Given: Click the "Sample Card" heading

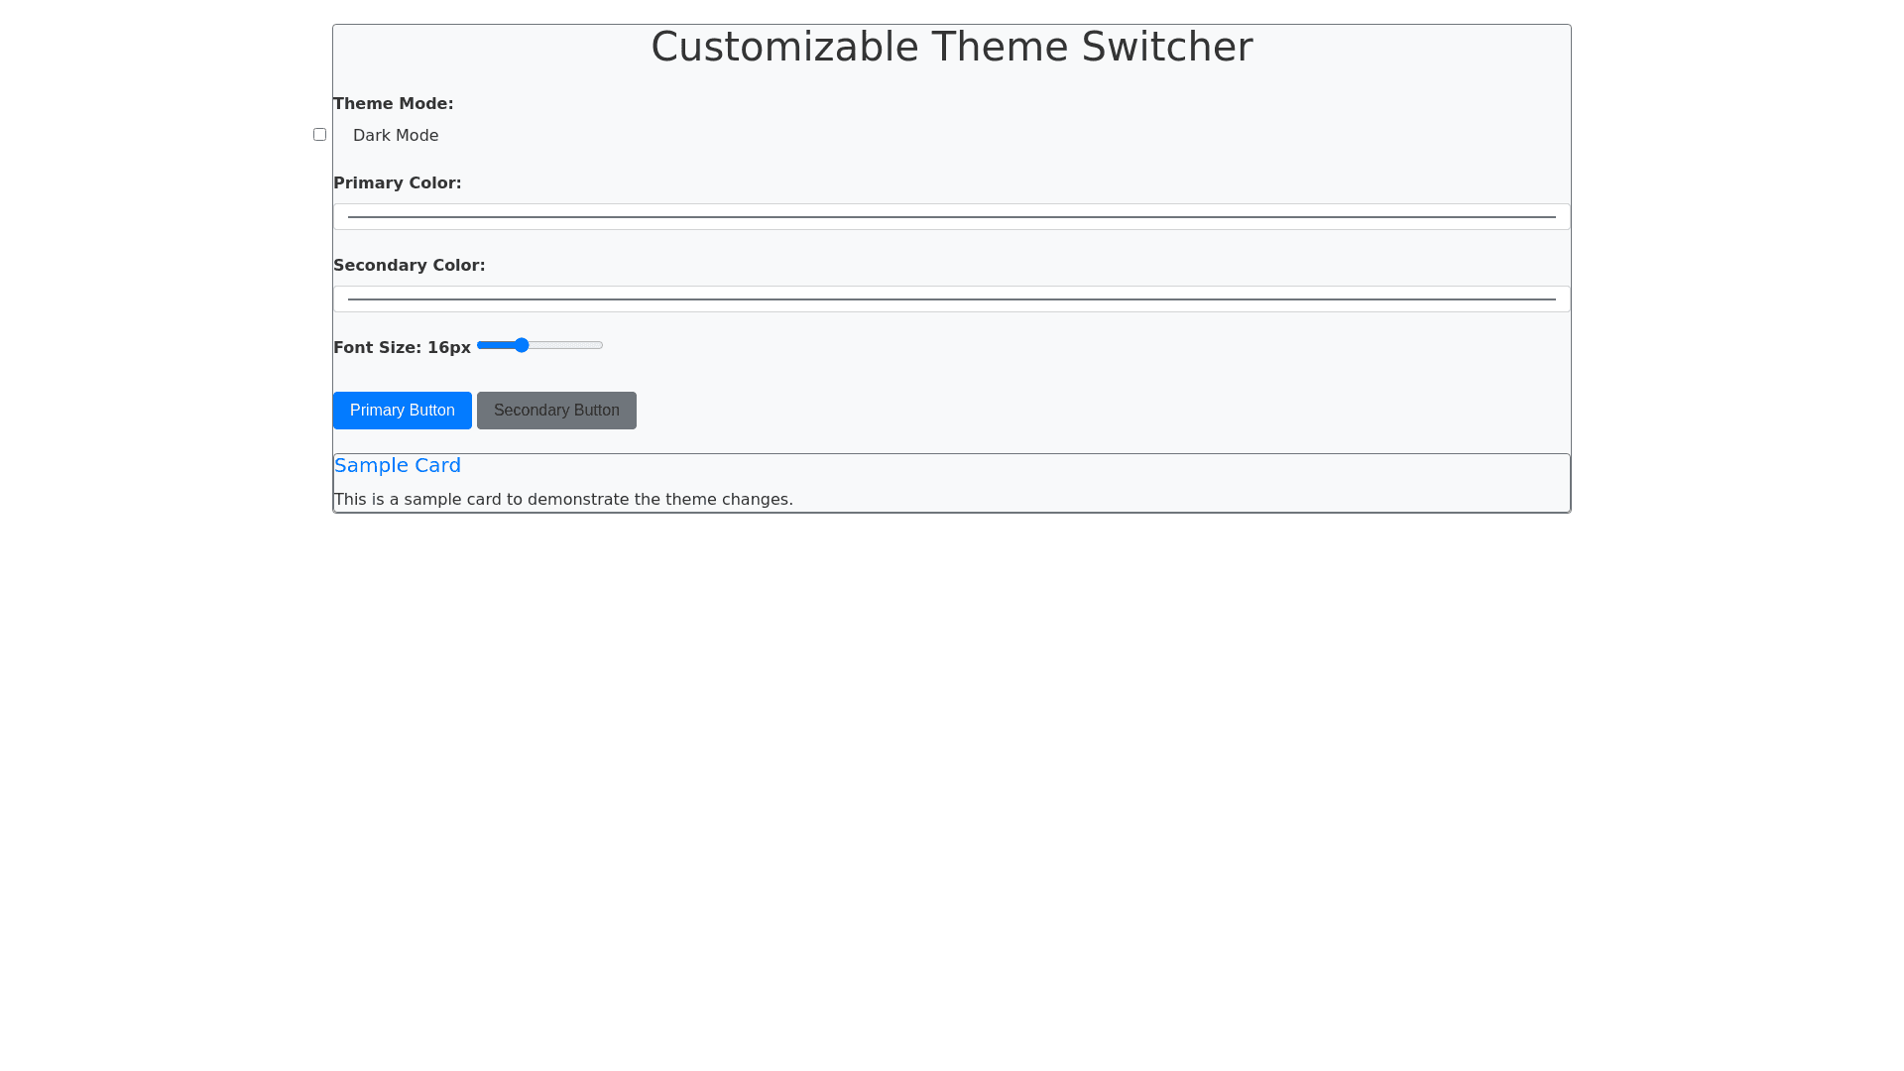Looking at the screenshot, I should [x=397, y=465].
